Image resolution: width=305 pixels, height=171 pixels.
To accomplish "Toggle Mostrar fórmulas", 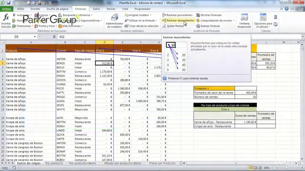I will (x=209, y=15).
